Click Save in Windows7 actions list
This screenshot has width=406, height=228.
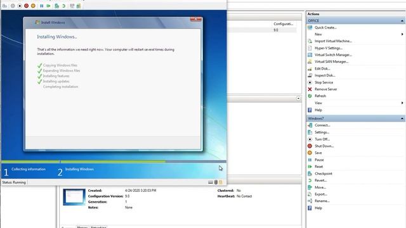coord(318,153)
